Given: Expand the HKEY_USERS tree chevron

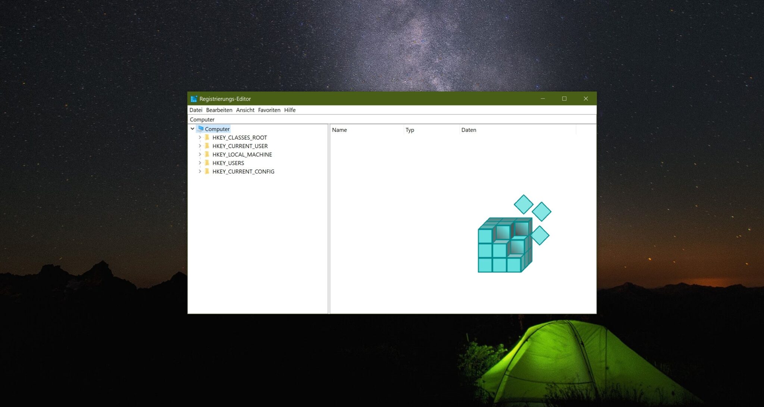Looking at the screenshot, I should tap(200, 163).
